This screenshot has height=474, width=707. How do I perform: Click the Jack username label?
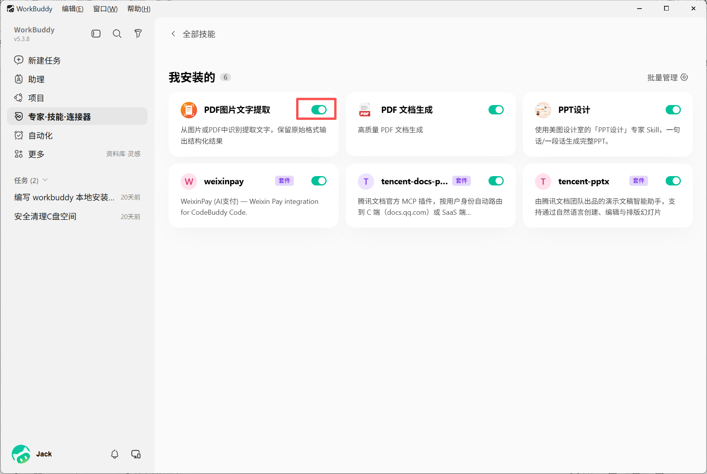coord(44,454)
